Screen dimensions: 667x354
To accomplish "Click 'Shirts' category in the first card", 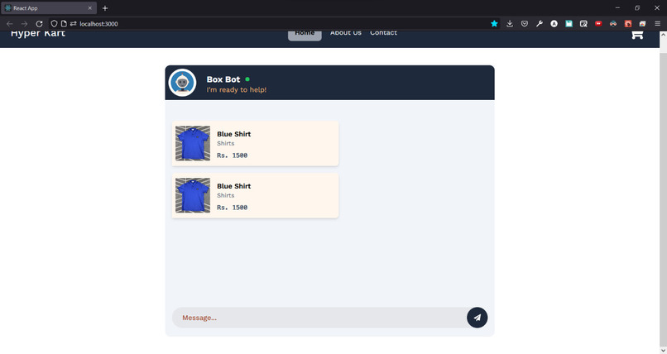I will (225, 144).
